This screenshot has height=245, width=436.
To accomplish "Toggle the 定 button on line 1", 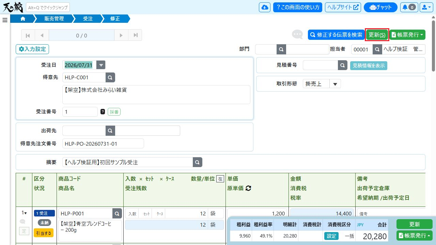I will click(x=24, y=231).
